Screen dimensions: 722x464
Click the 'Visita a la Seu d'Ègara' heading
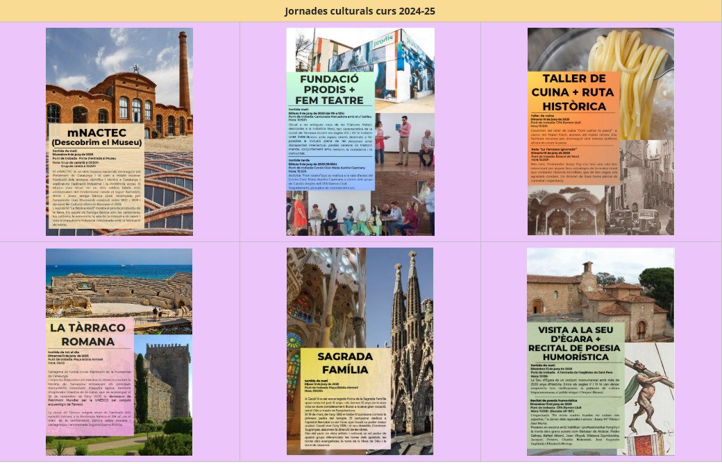tap(573, 338)
